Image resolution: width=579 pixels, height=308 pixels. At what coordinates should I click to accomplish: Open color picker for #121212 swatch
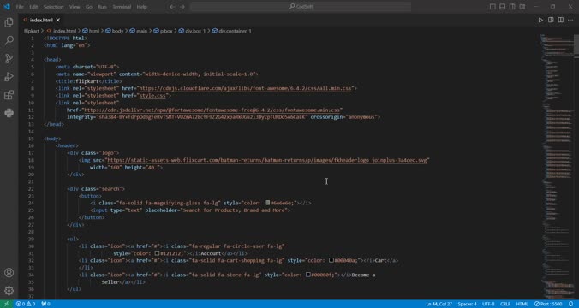coord(157,253)
